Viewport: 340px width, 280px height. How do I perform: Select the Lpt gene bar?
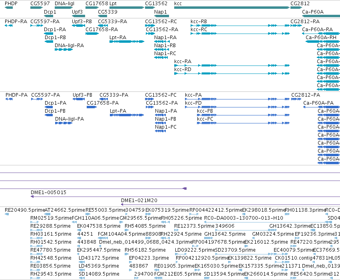pos(127,8)
